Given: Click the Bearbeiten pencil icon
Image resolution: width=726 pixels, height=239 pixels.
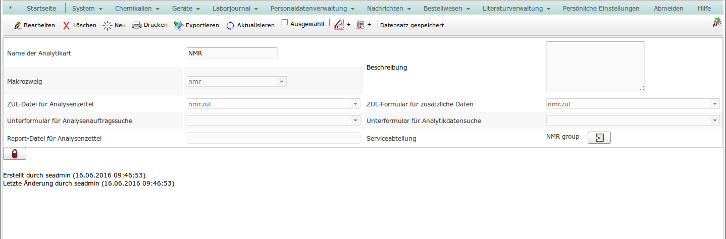Looking at the screenshot, I should click(17, 25).
